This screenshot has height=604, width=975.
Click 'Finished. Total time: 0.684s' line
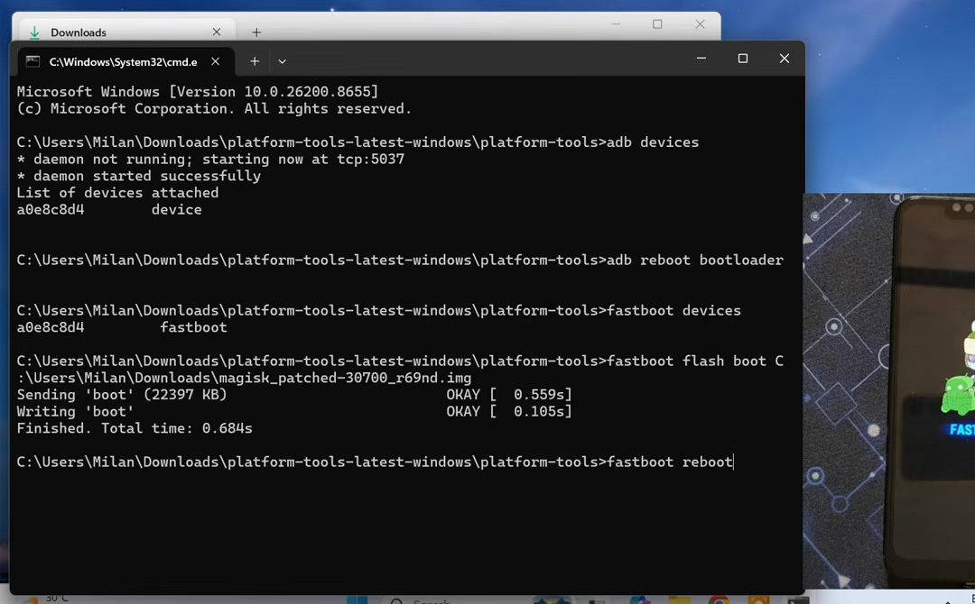[135, 428]
